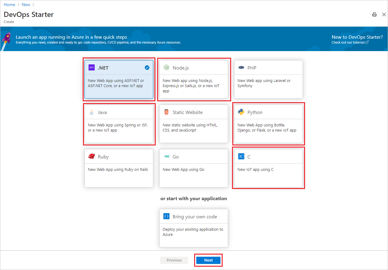Select the Python snake logo icon

[x=241, y=112]
